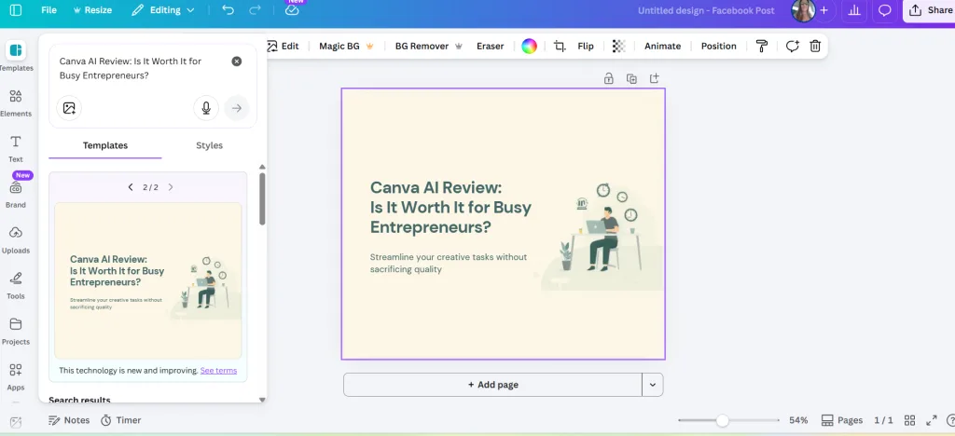Select the canvas headline text
955x436 pixels.
point(450,208)
